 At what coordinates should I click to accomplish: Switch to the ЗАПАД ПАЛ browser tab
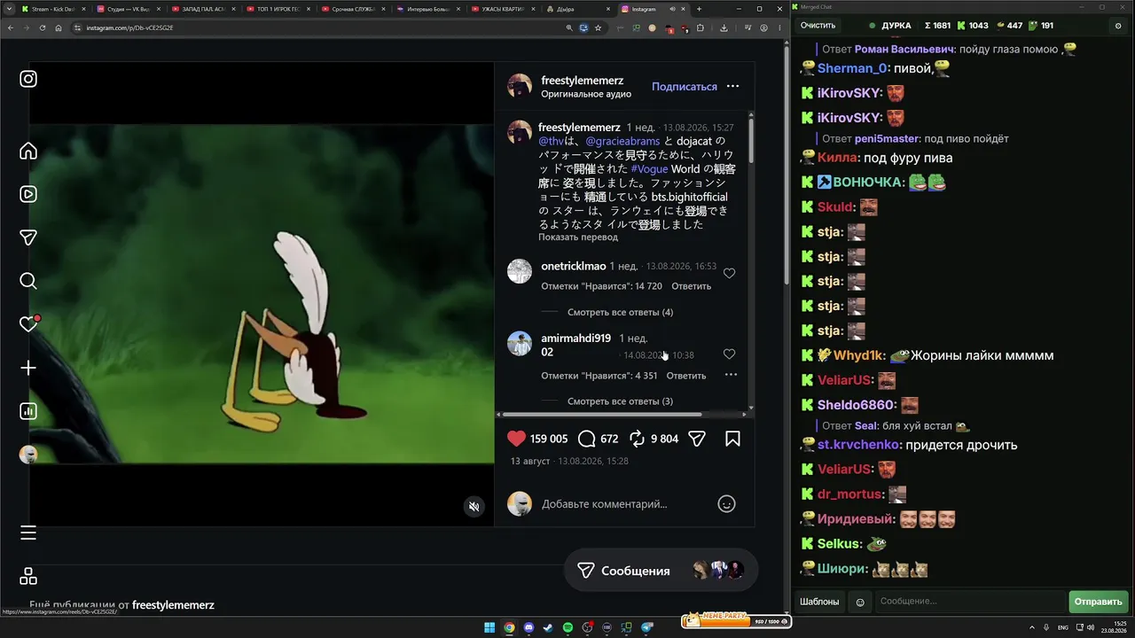(x=201, y=9)
